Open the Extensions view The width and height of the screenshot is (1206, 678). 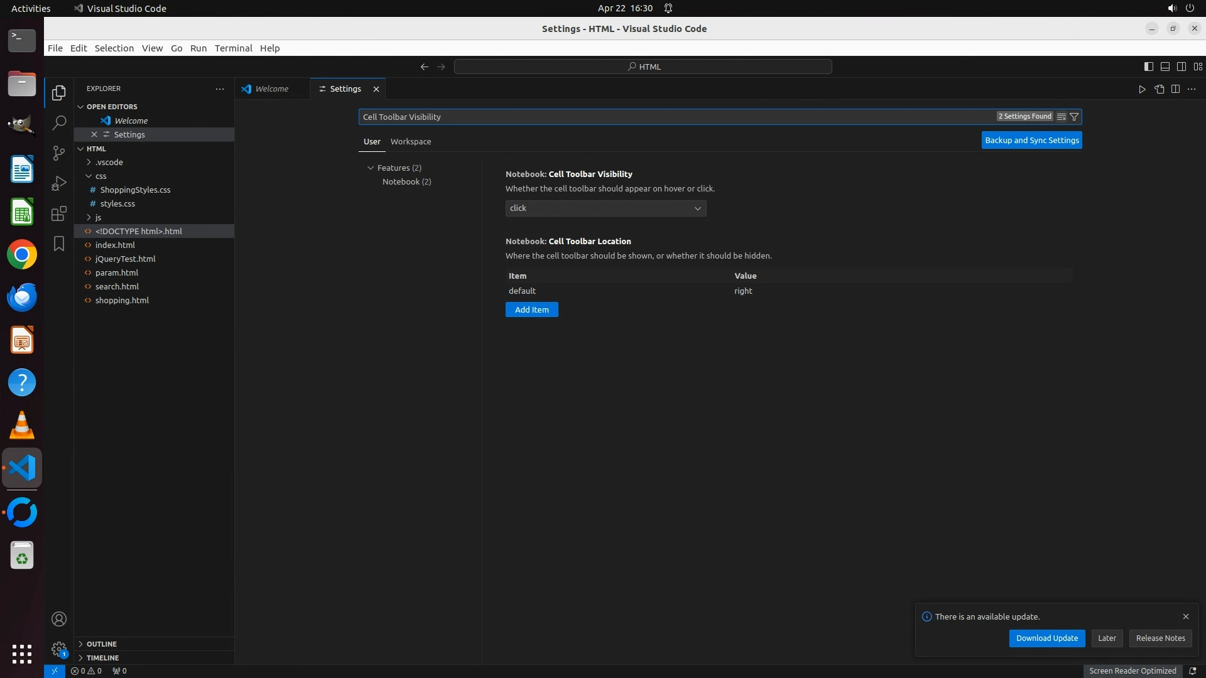(x=59, y=213)
